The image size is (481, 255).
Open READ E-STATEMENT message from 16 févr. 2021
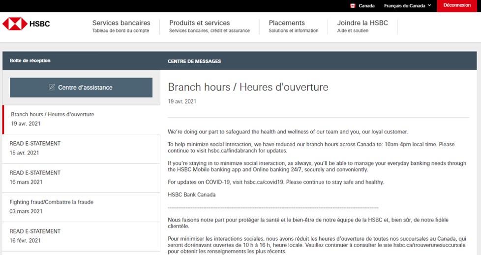pos(81,236)
